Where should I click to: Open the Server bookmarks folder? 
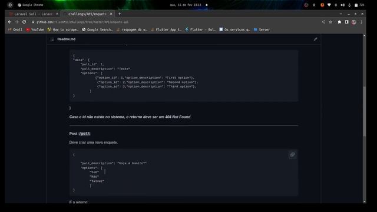(x=262, y=29)
